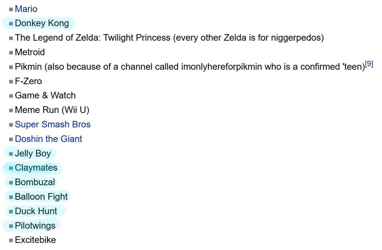Click the highlighted Pilotwings item
This screenshot has height=250, width=382.
coord(35,226)
